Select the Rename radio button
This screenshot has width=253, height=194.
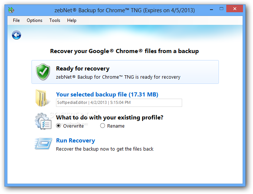[x=103, y=126]
